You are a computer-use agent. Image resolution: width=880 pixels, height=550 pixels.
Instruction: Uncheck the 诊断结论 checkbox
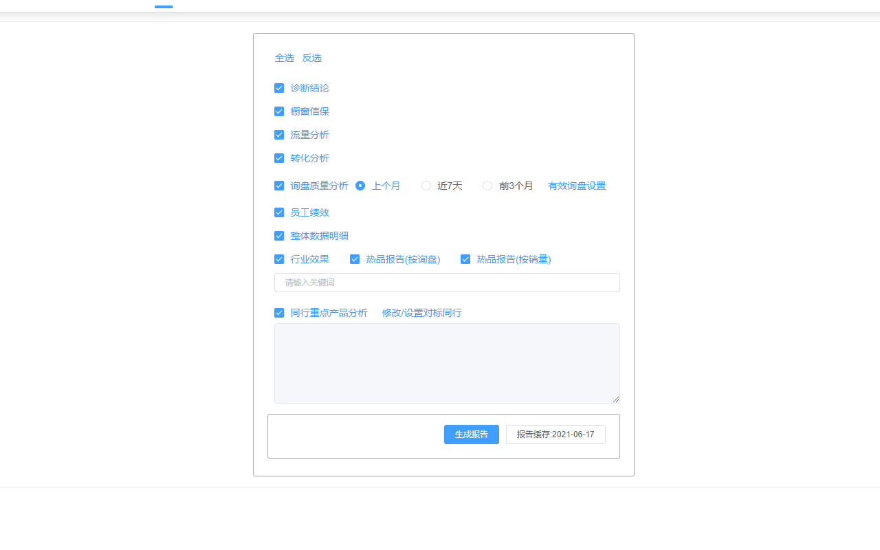[x=279, y=88]
